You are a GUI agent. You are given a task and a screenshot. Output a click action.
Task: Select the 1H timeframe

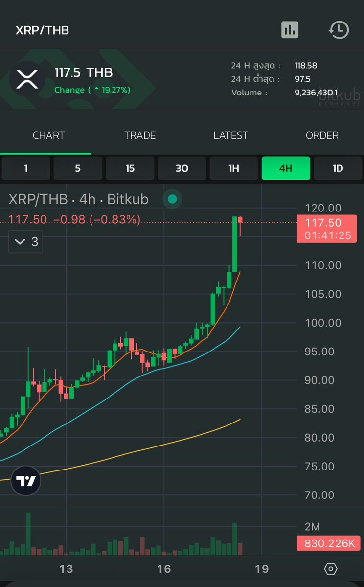tap(234, 168)
